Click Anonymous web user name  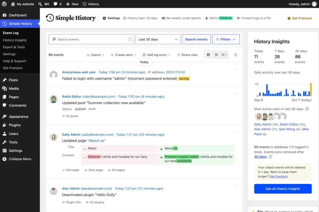(79, 72)
